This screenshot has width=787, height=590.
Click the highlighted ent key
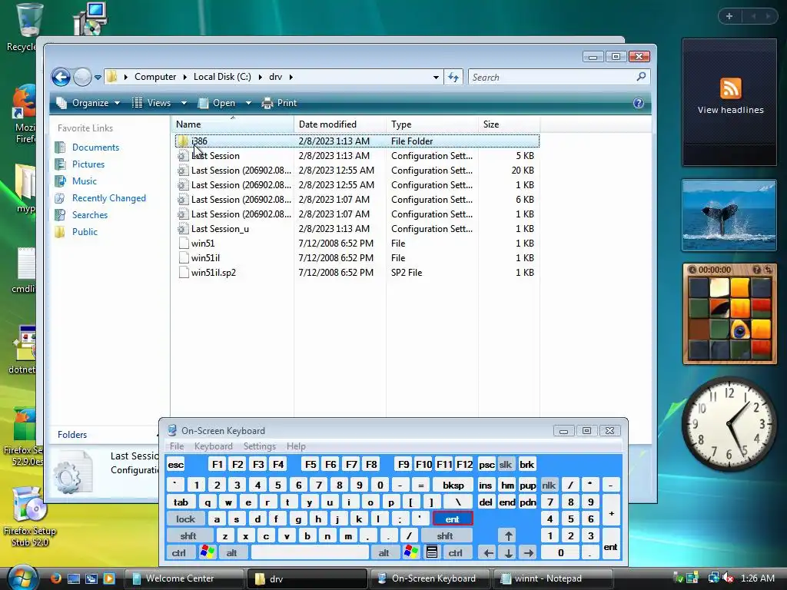pos(452,519)
